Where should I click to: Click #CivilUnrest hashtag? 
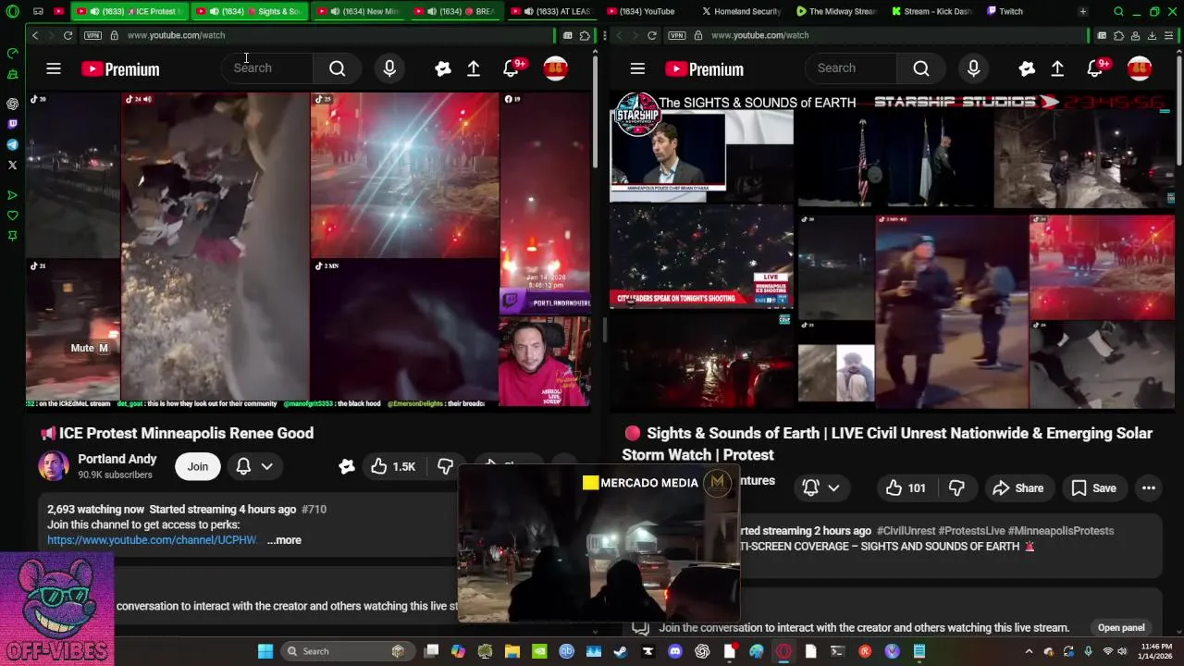pyautogui.click(x=906, y=531)
